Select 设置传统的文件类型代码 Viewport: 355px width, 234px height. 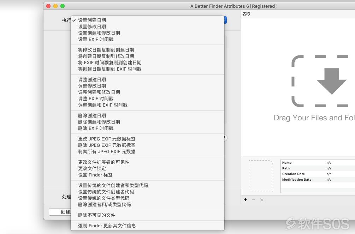[x=147, y=198]
